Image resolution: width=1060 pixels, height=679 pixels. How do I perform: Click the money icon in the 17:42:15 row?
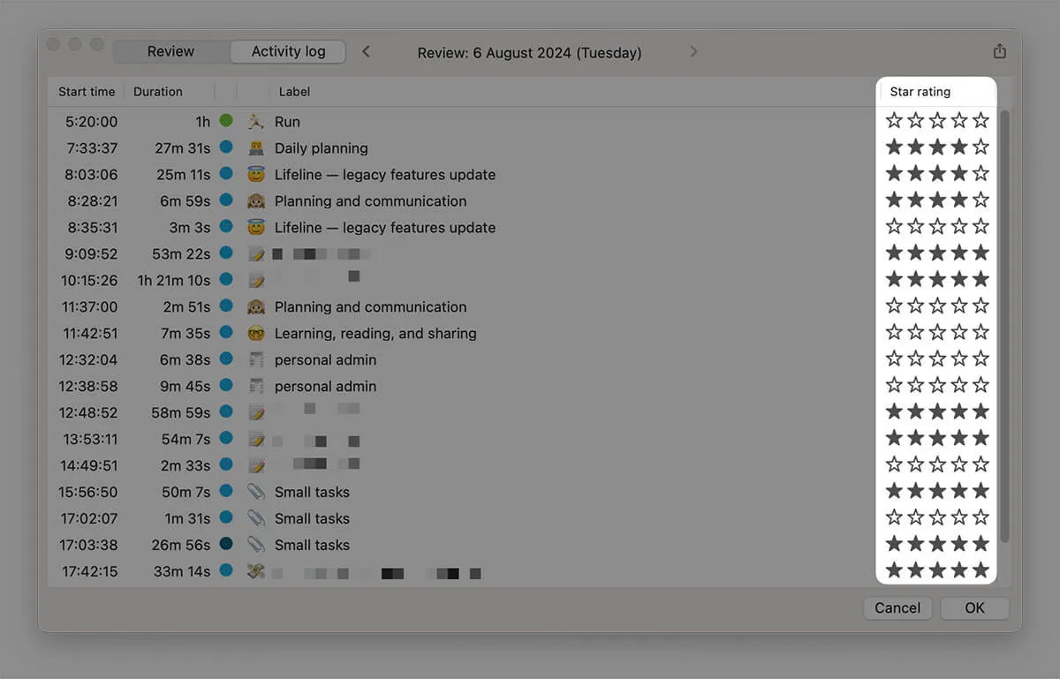click(256, 571)
